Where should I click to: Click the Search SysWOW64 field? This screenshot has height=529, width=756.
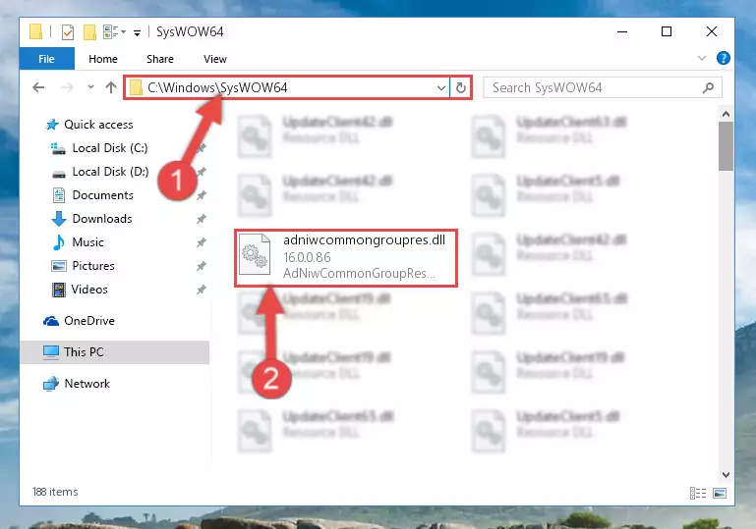(x=603, y=87)
